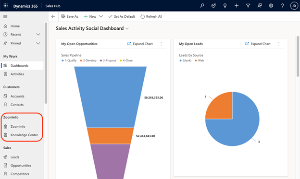
Task: Expand Chart for My Open Leads
Action: (x=258, y=44)
